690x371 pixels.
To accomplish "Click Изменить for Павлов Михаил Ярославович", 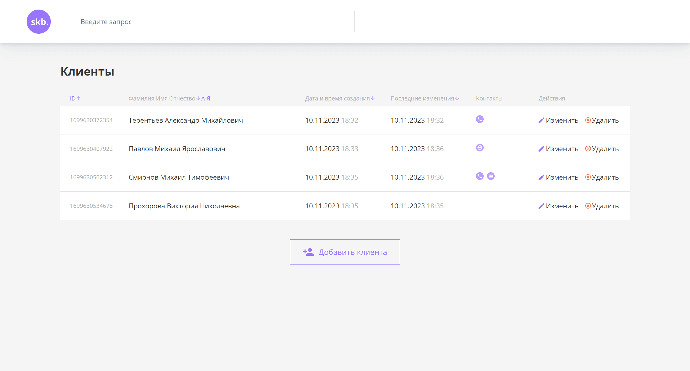I will (562, 149).
